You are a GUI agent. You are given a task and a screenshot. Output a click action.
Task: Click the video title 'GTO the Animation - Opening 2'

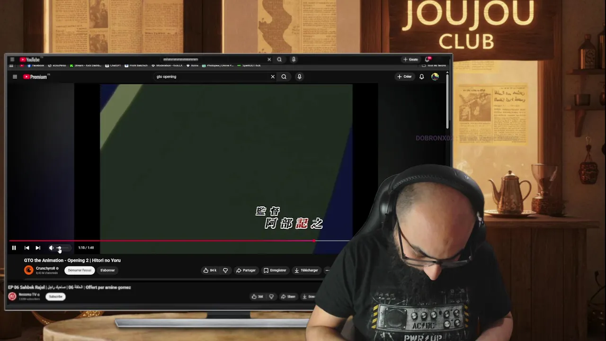(72, 260)
